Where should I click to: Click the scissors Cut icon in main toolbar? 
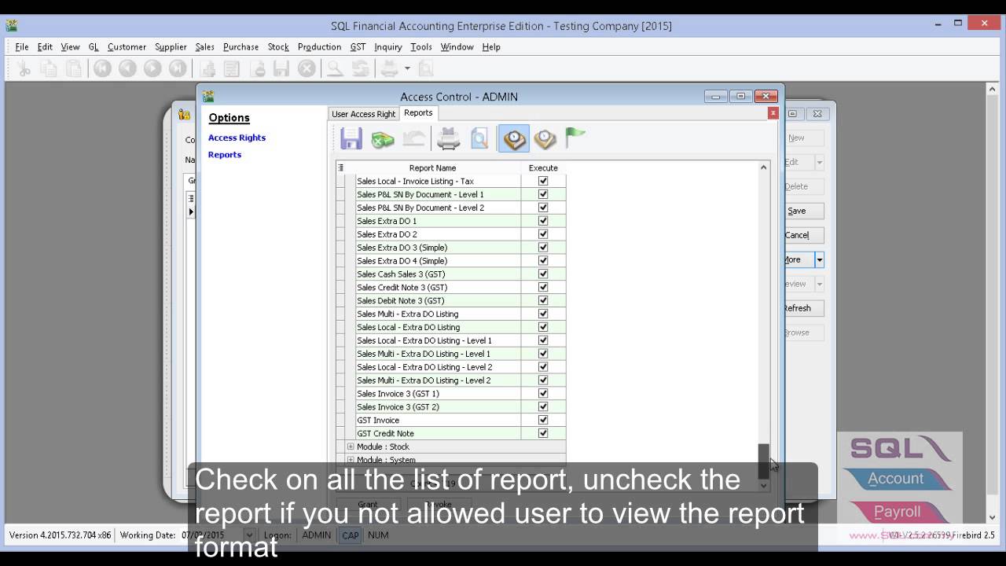point(24,68)
